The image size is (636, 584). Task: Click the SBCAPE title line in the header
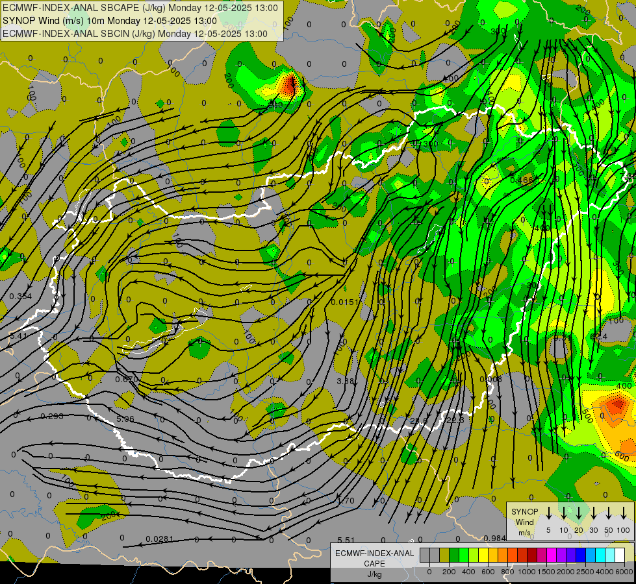(140, 8)
